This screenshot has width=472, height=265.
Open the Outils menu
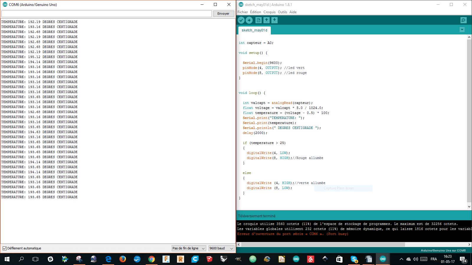pyautogui.click(x=282, y=12)
